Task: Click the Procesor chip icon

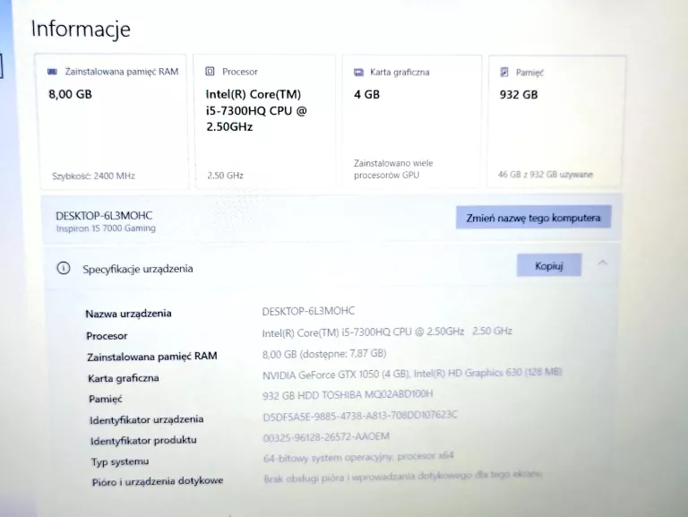Action: 210,71
